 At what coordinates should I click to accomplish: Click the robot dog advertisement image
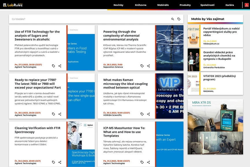[x=215, y=143]
